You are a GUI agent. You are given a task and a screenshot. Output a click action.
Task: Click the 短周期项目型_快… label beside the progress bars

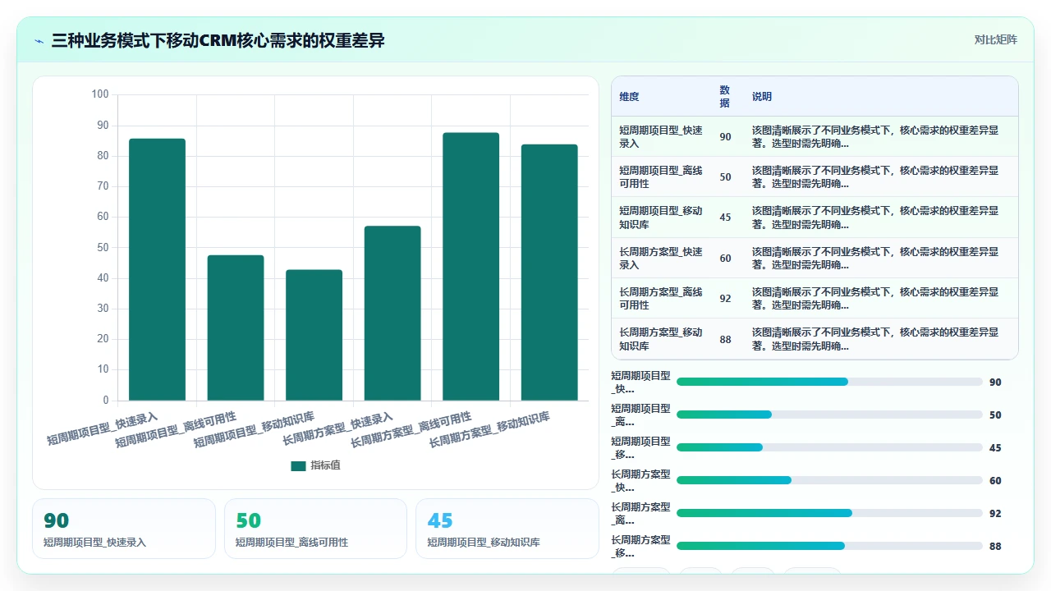(x=640, y=382)
